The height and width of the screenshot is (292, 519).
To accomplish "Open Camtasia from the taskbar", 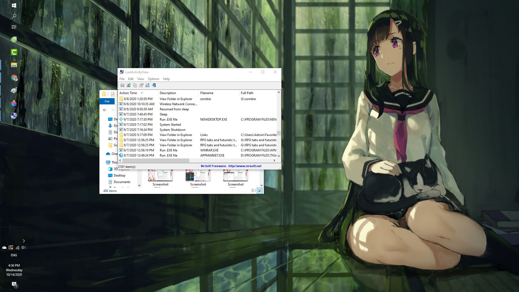I will 14,52.
